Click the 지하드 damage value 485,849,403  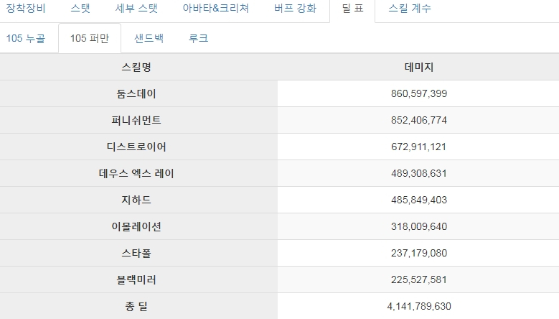(419, 200)
